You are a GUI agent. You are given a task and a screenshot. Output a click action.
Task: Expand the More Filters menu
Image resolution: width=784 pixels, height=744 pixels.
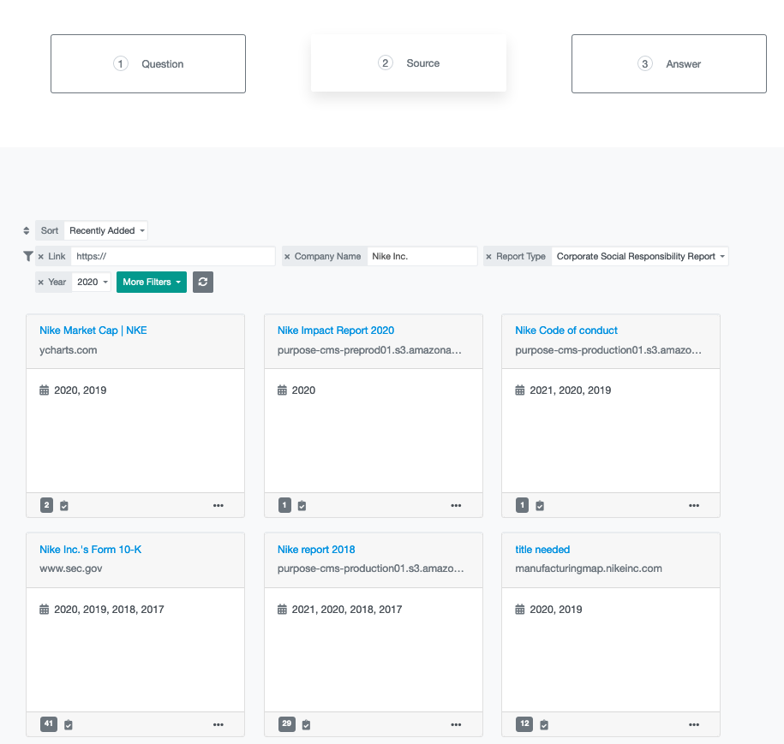[x=152, y=283]
